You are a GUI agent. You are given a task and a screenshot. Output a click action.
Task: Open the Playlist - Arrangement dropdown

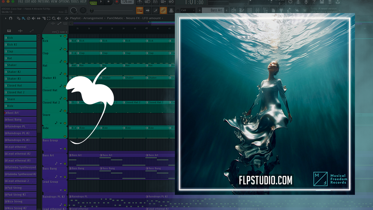coord(87,18)
